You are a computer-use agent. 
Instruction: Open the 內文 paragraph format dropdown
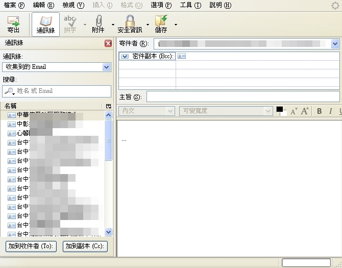click(x=146, y=111)
